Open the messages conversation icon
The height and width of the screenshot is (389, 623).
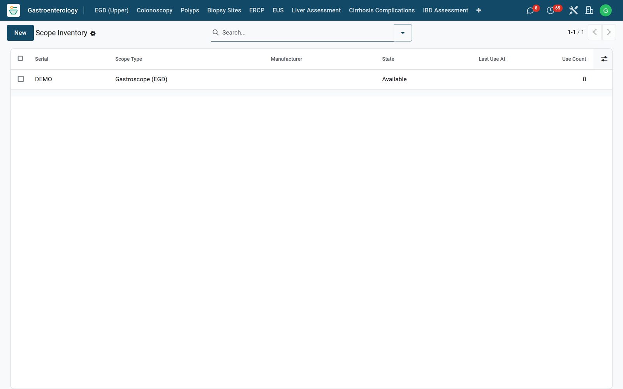(530, 11)
